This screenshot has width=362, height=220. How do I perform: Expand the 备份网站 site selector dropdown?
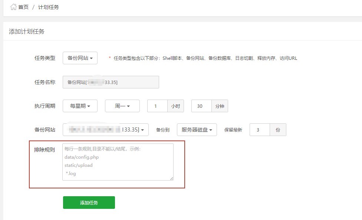[x=105, y=130]
